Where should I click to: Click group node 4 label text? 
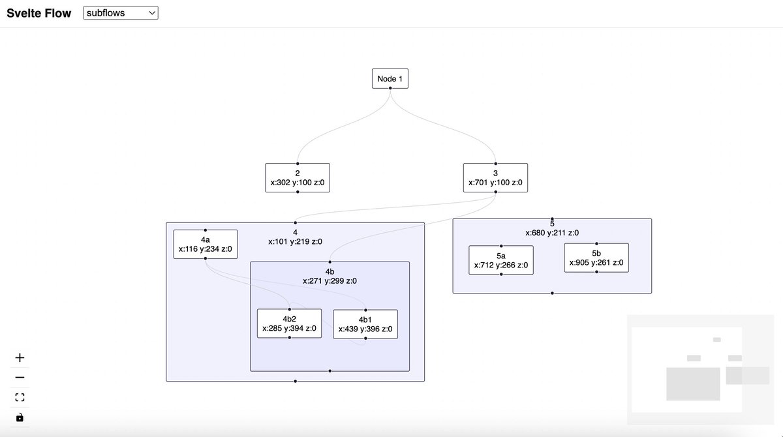click(x=295, y=237)
